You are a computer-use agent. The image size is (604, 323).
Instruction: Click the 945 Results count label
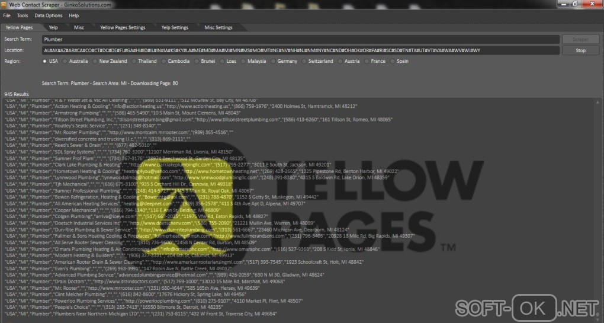coord(17,94)
